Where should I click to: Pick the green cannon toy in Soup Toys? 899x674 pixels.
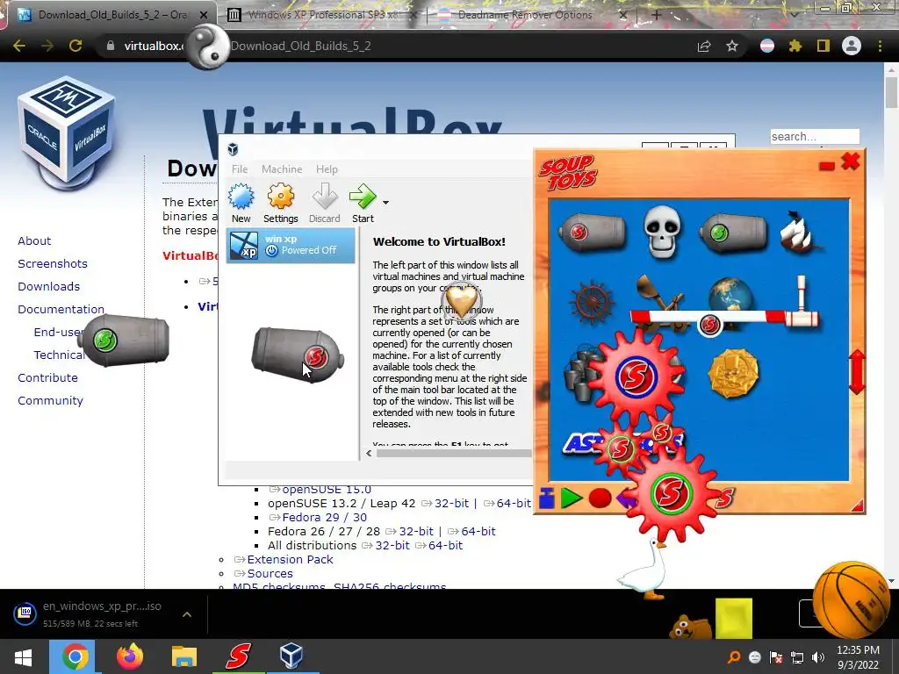732,232
